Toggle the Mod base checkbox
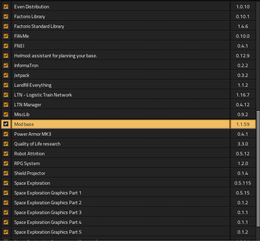The image size is (260, 241). point(6,124)
